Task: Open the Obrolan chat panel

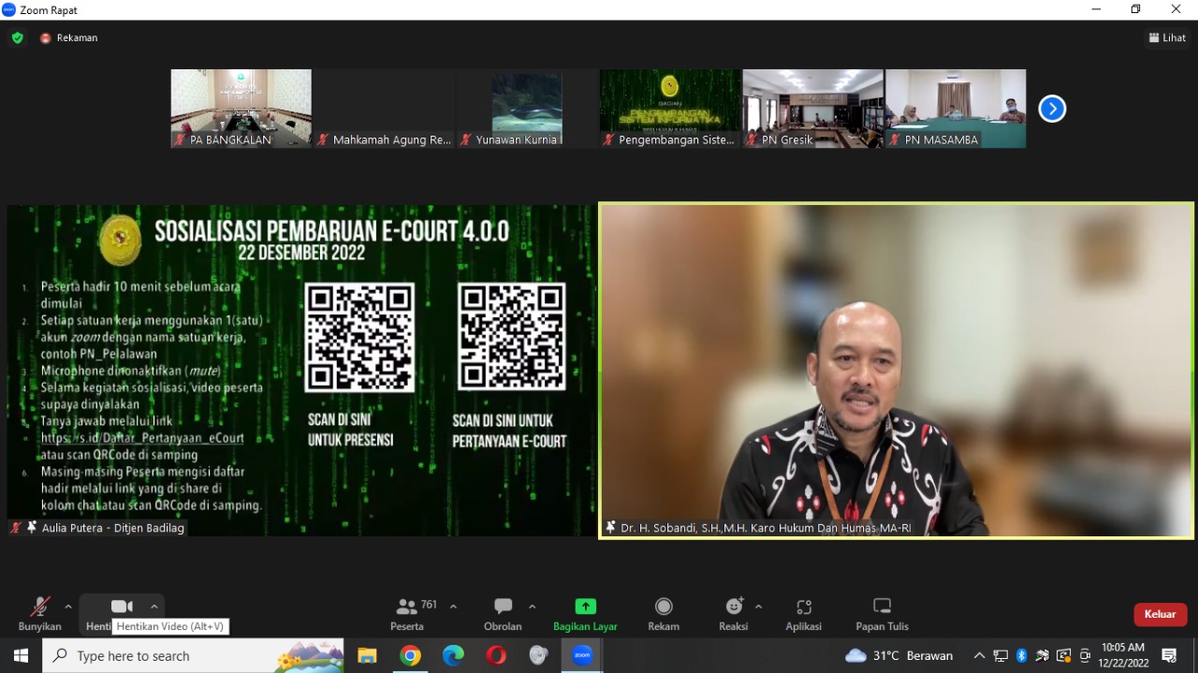Action: (503, 614)
